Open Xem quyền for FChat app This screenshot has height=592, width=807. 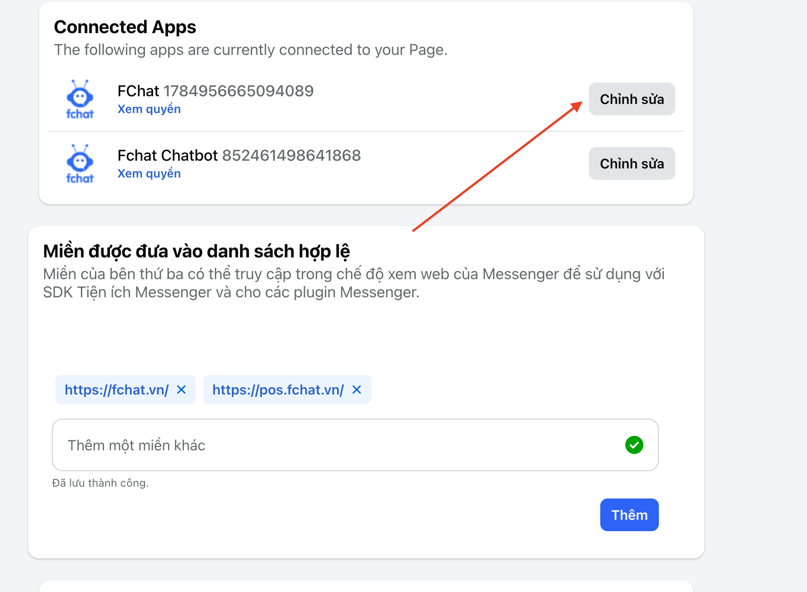[x=149, y=109]
